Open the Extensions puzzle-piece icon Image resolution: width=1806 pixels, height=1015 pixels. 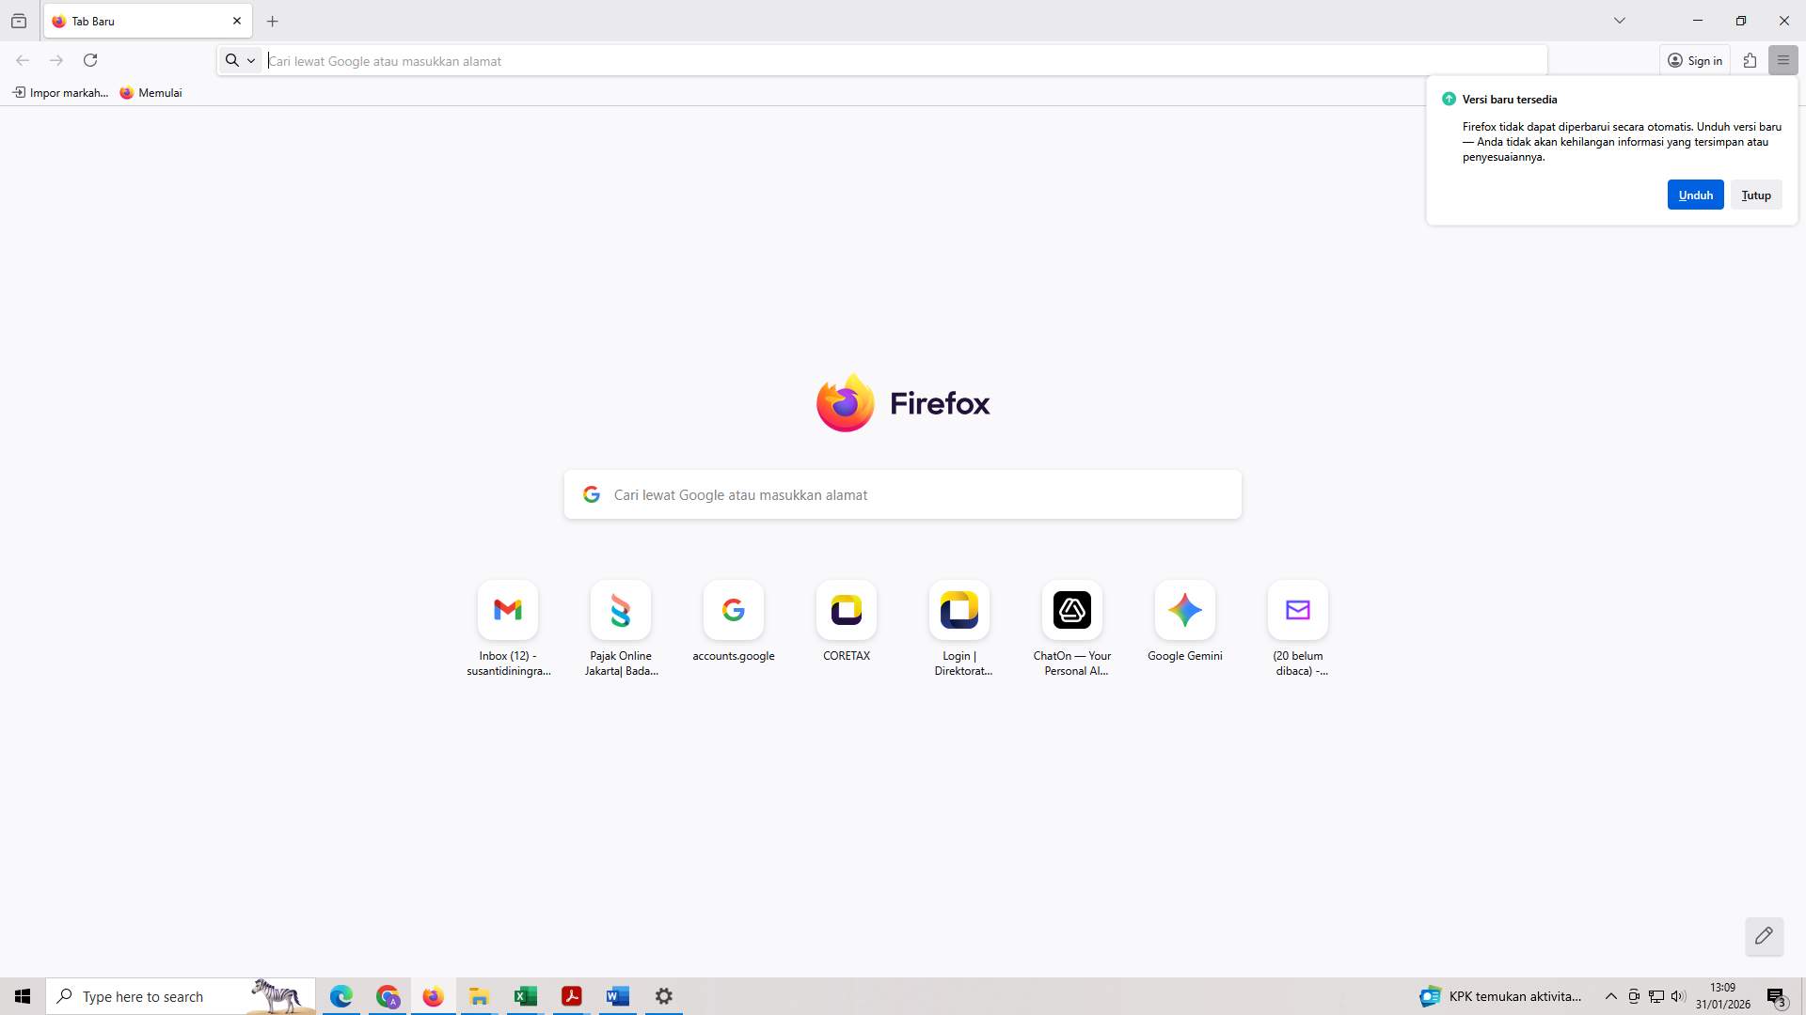click(1750, 60)
